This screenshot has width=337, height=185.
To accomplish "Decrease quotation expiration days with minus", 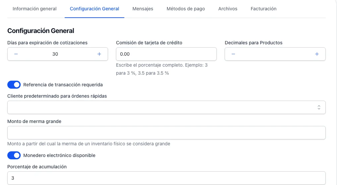I will (x=16, y=54).
